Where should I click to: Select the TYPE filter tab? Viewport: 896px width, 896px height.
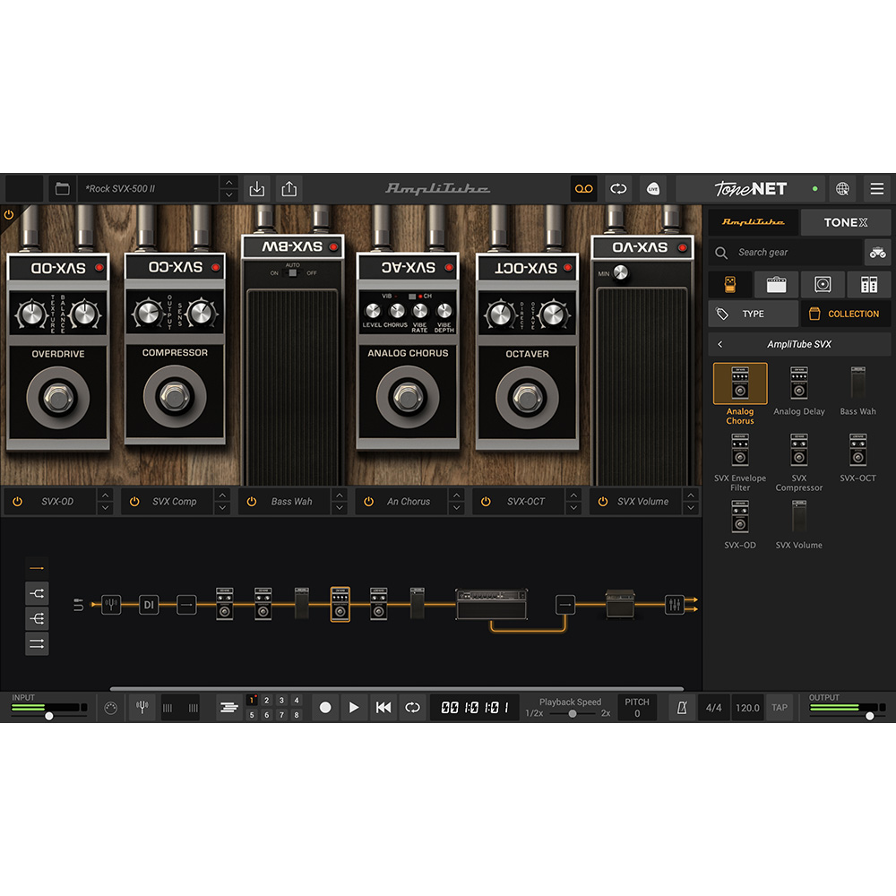point(754,314)
